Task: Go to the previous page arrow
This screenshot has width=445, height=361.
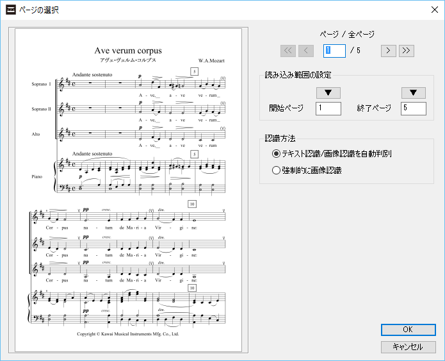Action: 305,51
